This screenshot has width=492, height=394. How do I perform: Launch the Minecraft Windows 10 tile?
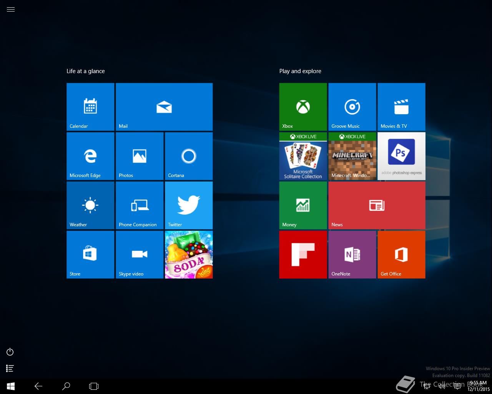(352, 156)
